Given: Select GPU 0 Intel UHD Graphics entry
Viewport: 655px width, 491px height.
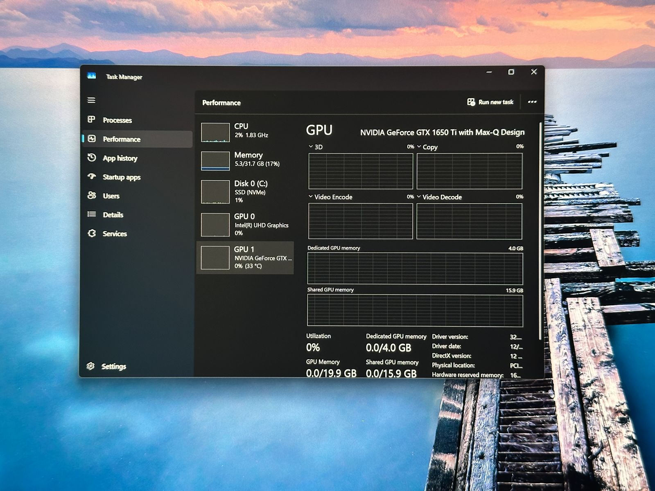Looking at the screenshot, I should [x=246, y=224].
